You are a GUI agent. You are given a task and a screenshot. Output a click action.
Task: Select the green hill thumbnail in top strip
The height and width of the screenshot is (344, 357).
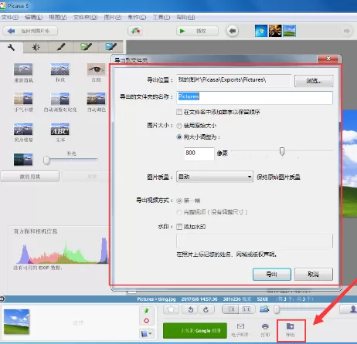point(289,31)
